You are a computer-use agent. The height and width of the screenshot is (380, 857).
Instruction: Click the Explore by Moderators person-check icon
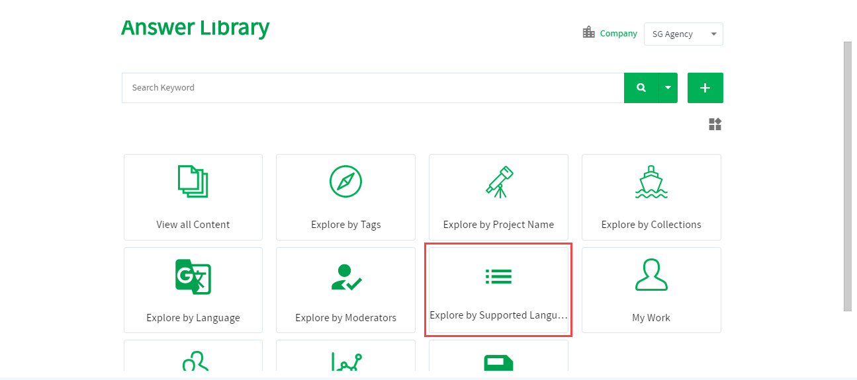pyautogui.click(x=345, y=278)
